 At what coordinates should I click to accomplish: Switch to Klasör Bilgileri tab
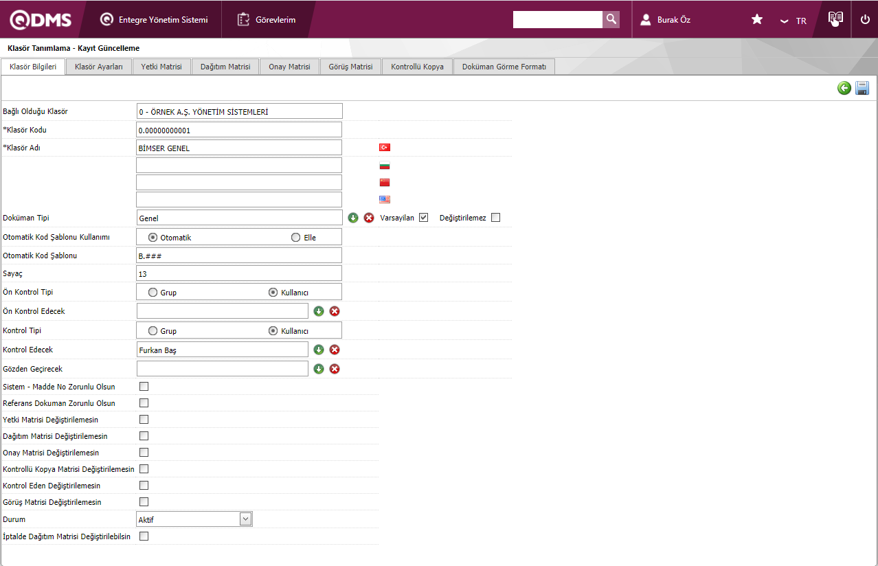[33, 67]
